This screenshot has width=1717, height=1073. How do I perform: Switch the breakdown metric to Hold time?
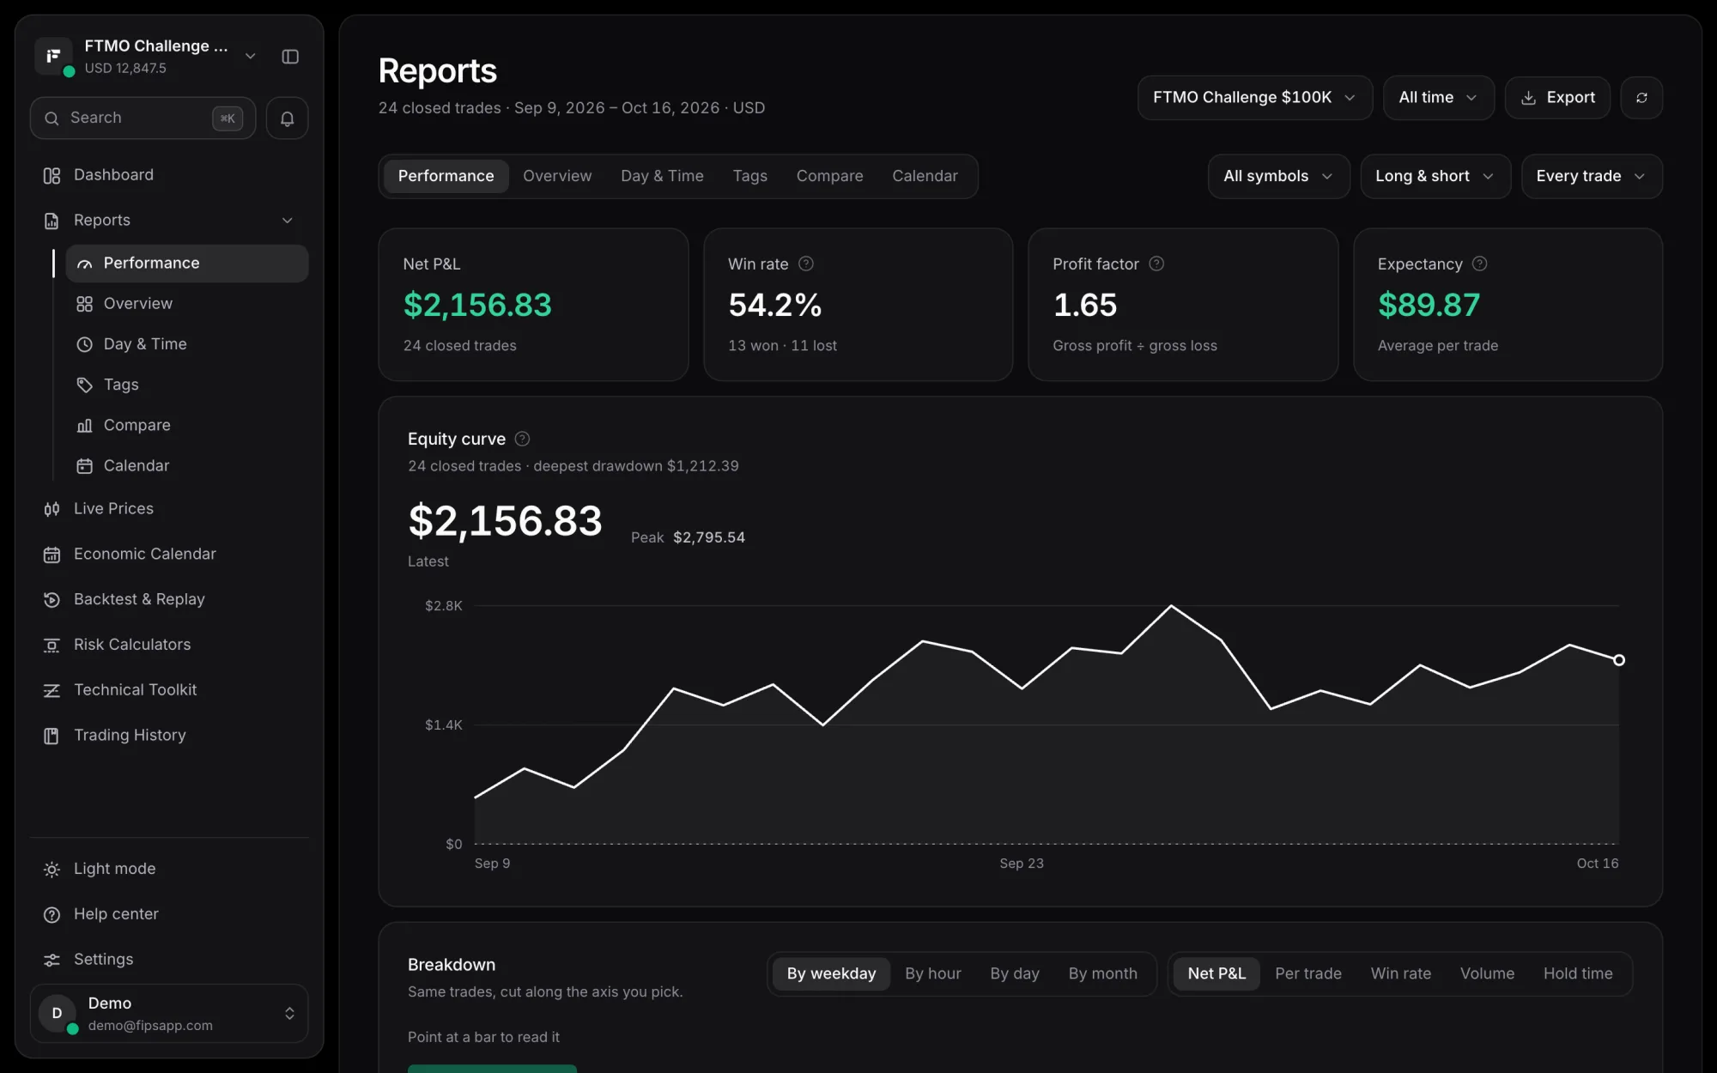pos(1577,973)
